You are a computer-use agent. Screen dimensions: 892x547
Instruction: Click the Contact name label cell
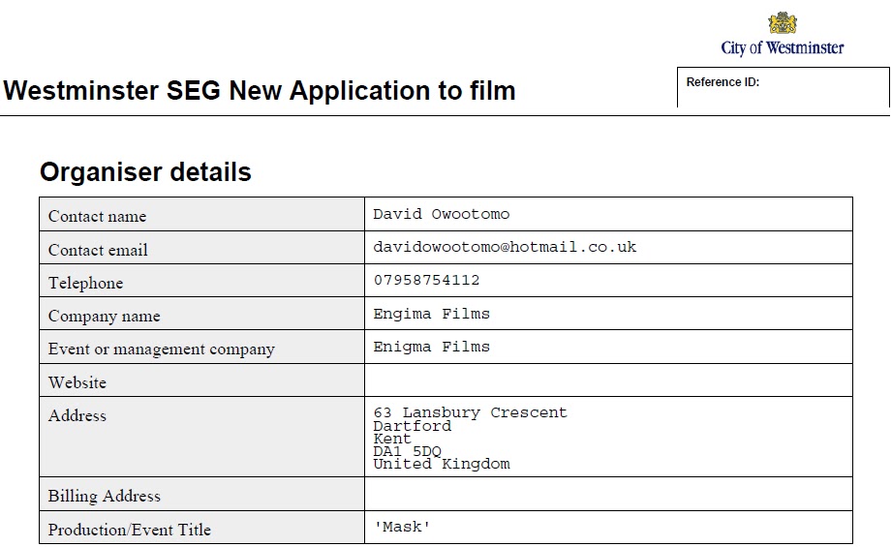click(x=202, y=214)
